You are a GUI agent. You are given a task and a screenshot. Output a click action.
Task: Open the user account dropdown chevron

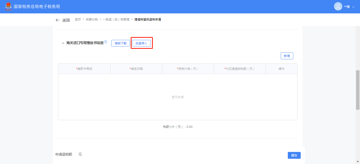point(353,7)
